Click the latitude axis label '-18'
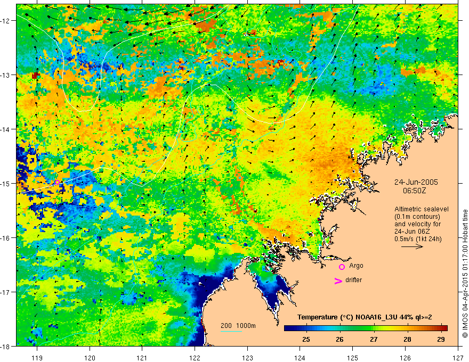This screenshot has width=469, height=362. (x=6, y=346)
